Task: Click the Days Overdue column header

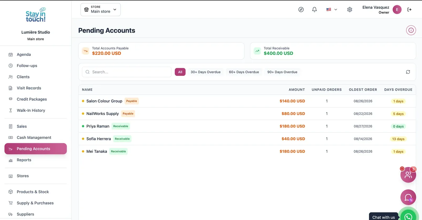Action: [x=398, y=90]
